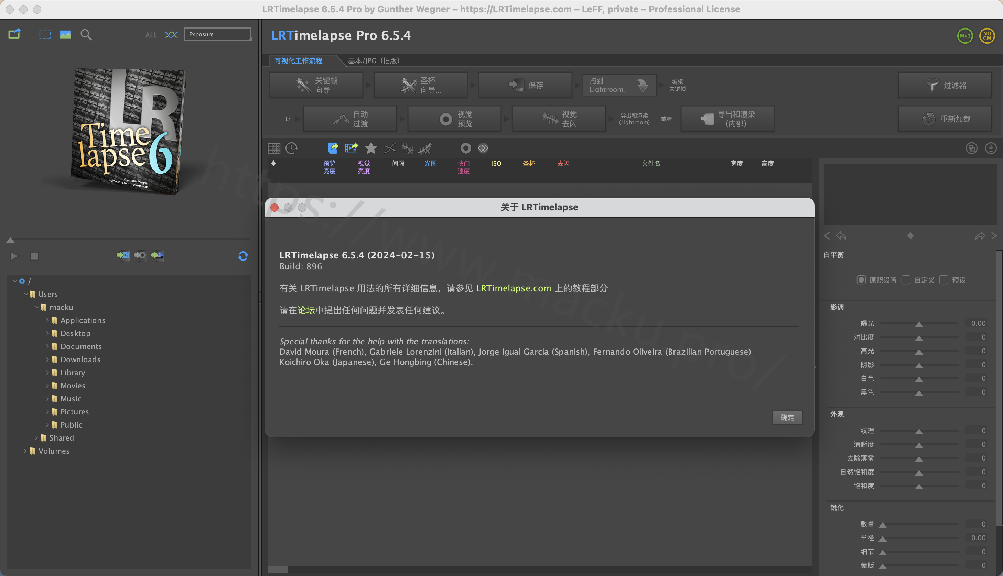
Task: Click the 对比度 contrast slider handle
Action: coord(919,338)
